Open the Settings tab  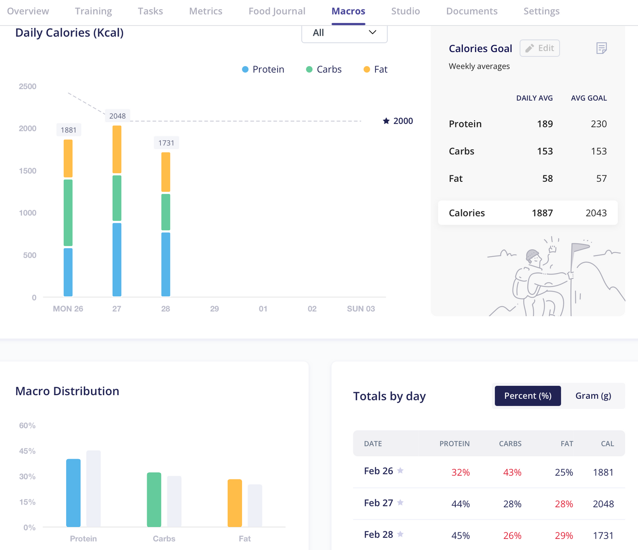point(541,11)
